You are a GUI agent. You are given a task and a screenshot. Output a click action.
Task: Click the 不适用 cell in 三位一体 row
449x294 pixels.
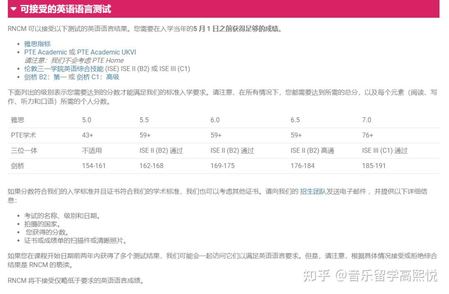coord(91,151)
